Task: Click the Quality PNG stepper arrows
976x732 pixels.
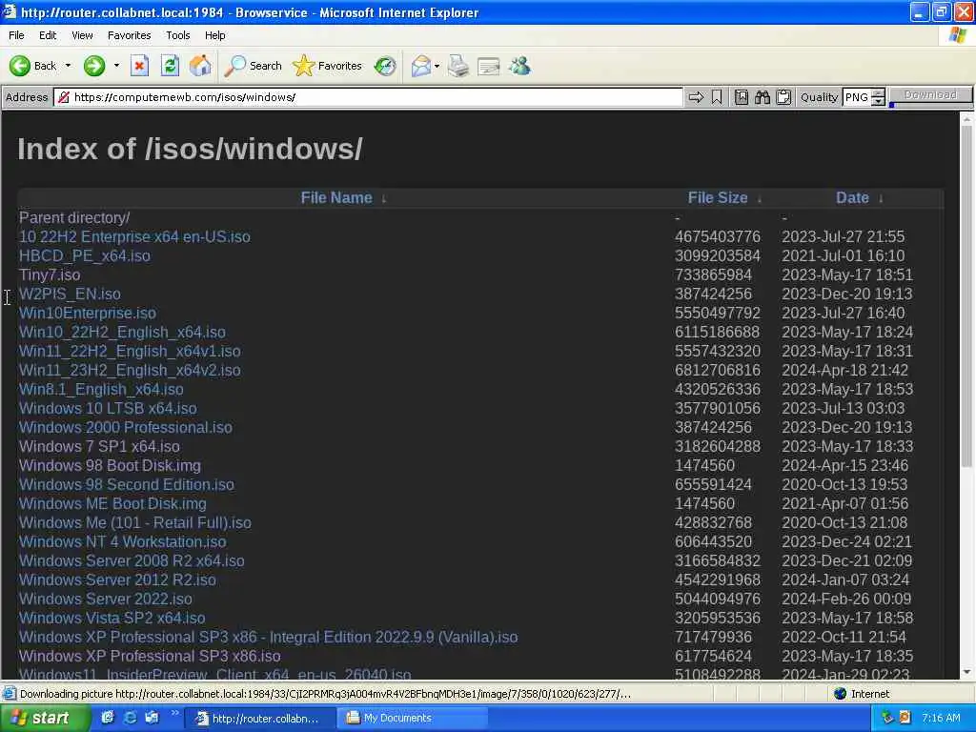Action: (878, 97)
